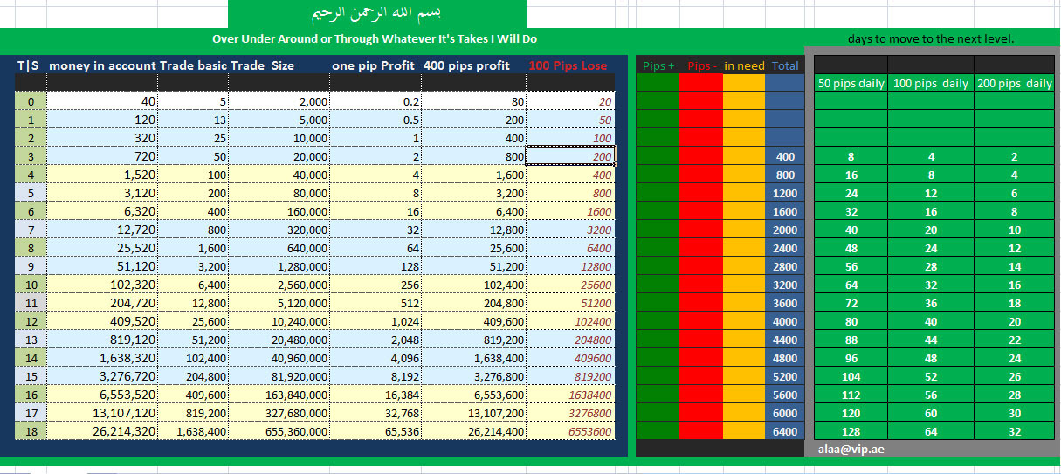
Task: Click the 200 pips daily value '2'
Action: [x=1015, y=156]
